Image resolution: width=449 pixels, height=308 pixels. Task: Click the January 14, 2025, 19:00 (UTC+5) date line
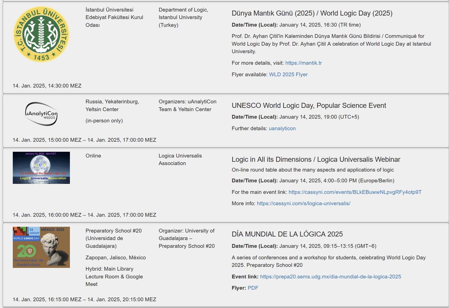point(295,117)
